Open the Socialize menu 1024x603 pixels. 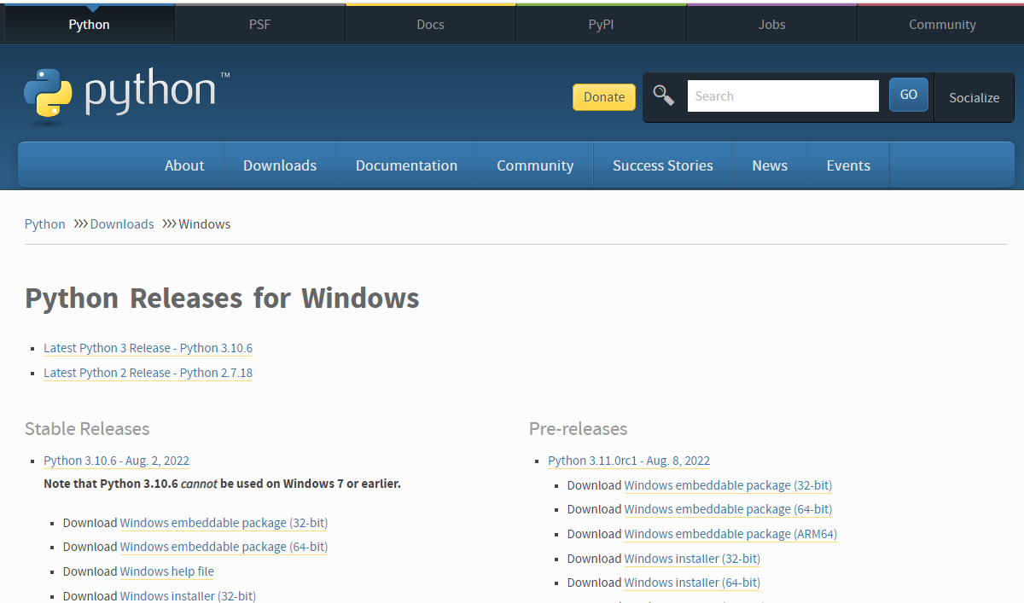point(974,97)
